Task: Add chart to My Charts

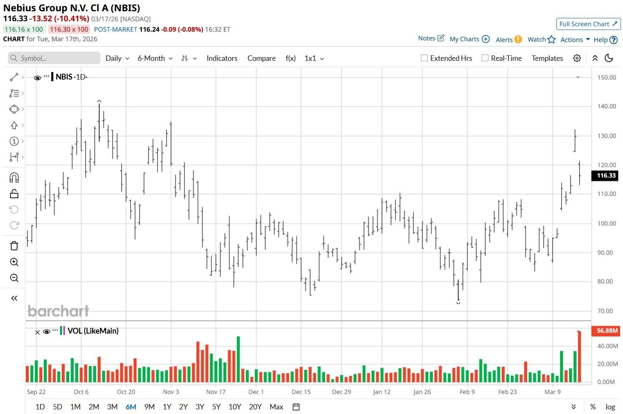Action: click(x=470, y=39)
